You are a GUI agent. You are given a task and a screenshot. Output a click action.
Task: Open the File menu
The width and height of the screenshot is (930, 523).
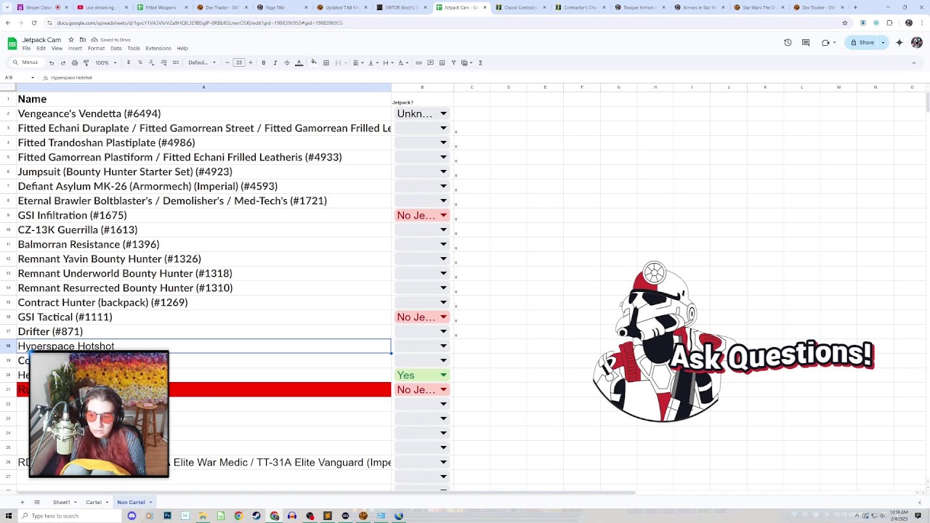pos(26,49)
